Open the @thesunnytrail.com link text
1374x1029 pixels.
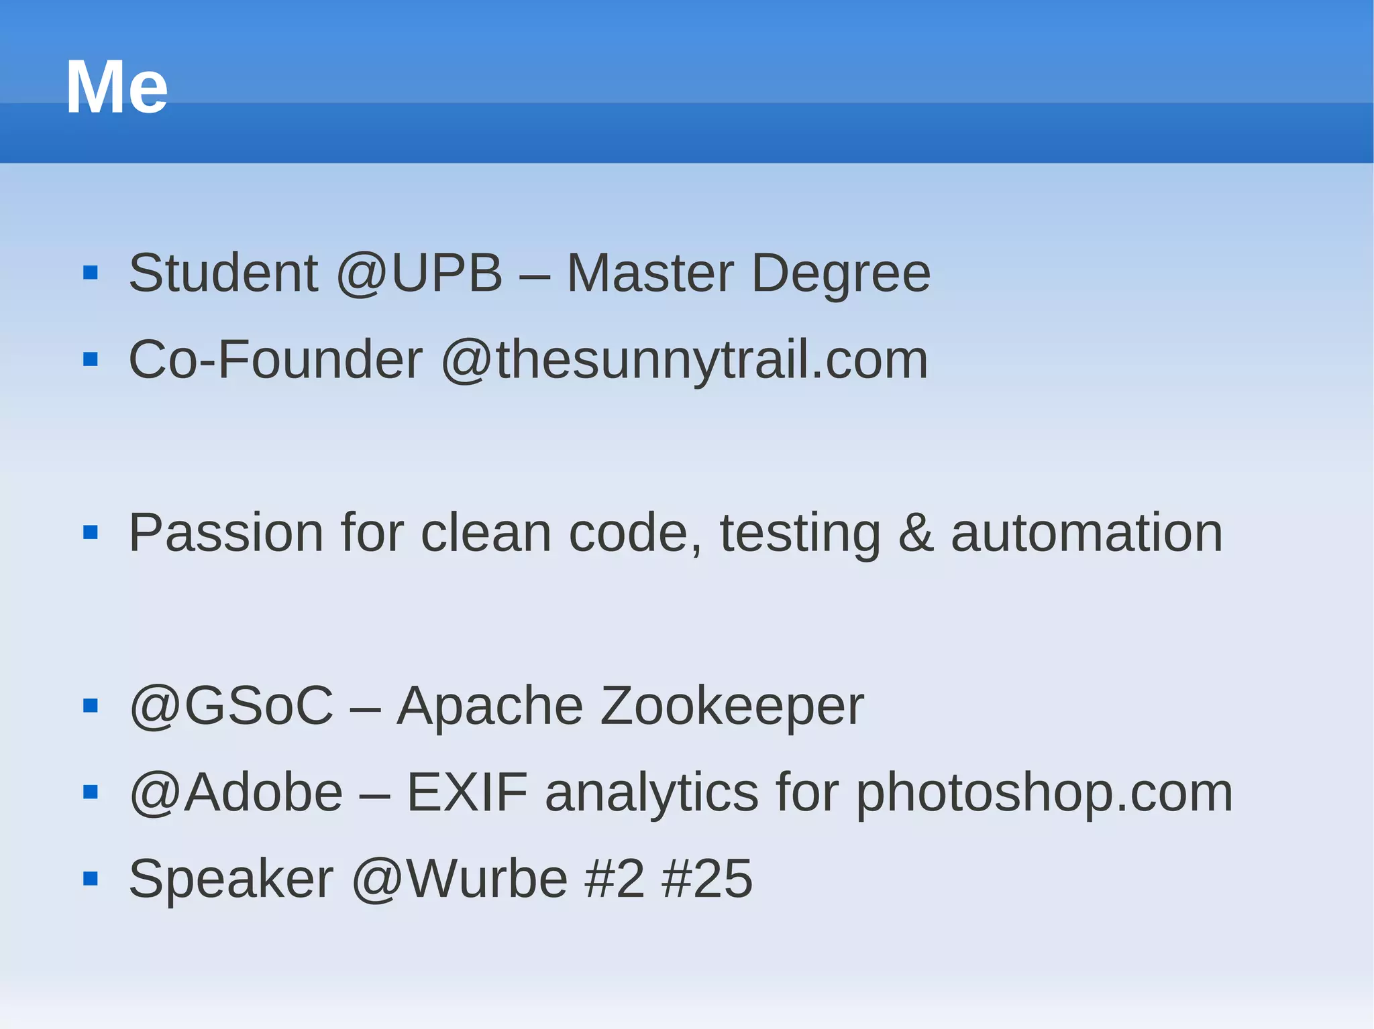coord(684,360)
